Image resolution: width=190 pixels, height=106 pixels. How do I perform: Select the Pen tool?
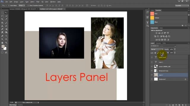click(x=2, y=36)
